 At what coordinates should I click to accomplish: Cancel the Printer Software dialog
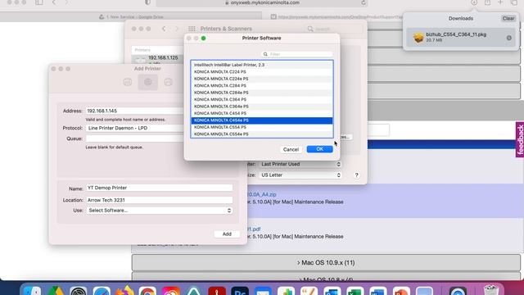[291, 149]
